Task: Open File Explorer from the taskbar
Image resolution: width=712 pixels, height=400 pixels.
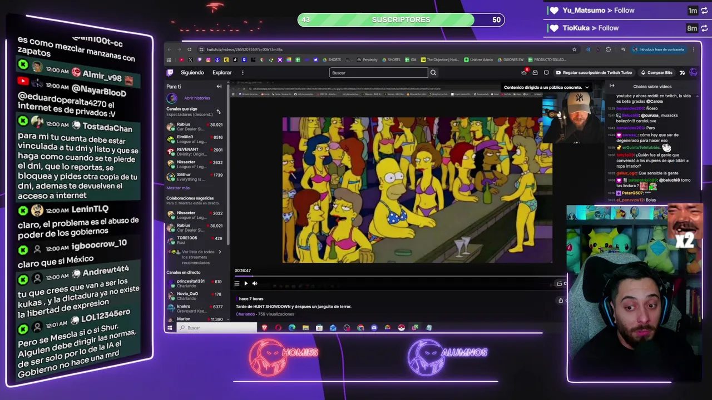Action: [305, 328]
